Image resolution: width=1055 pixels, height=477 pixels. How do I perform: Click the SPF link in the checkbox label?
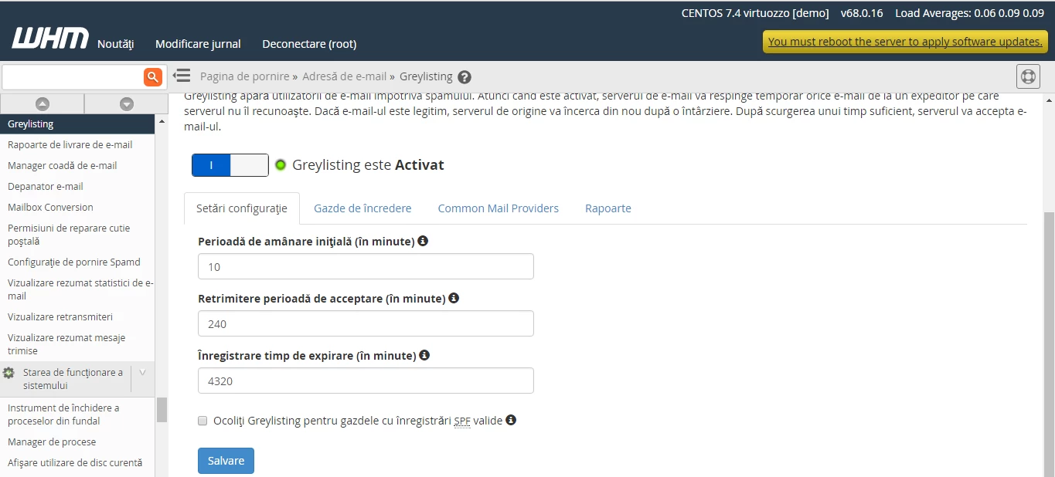[461, 421]
